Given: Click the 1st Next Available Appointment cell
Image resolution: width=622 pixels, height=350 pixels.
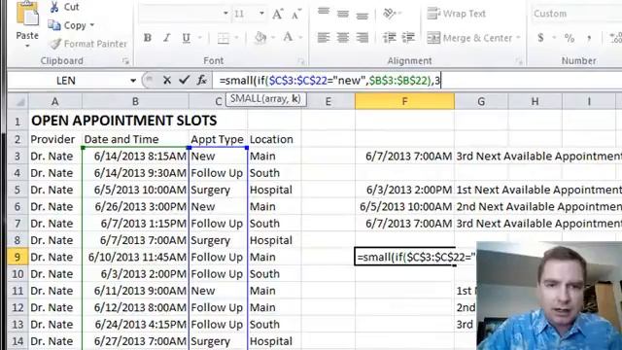Looking at the screenshot, I should (539, 190).
